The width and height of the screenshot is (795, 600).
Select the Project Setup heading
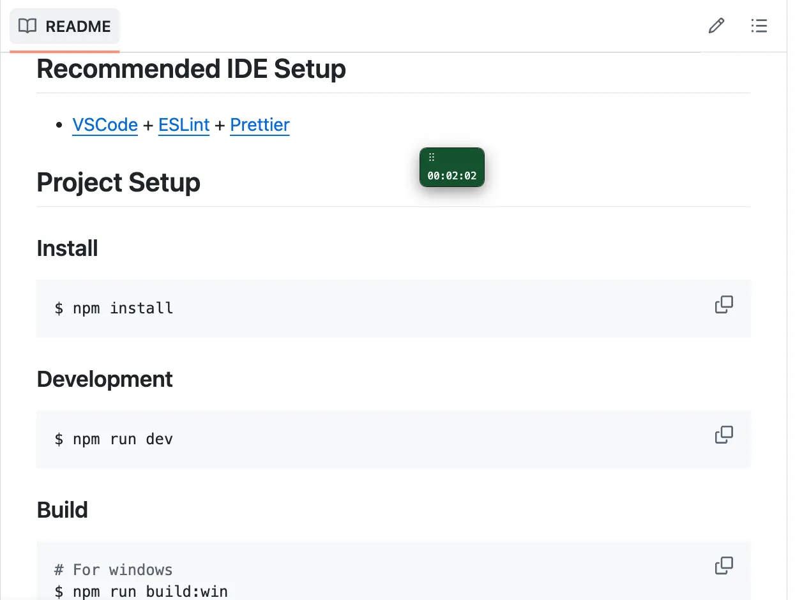pos(119,183)
